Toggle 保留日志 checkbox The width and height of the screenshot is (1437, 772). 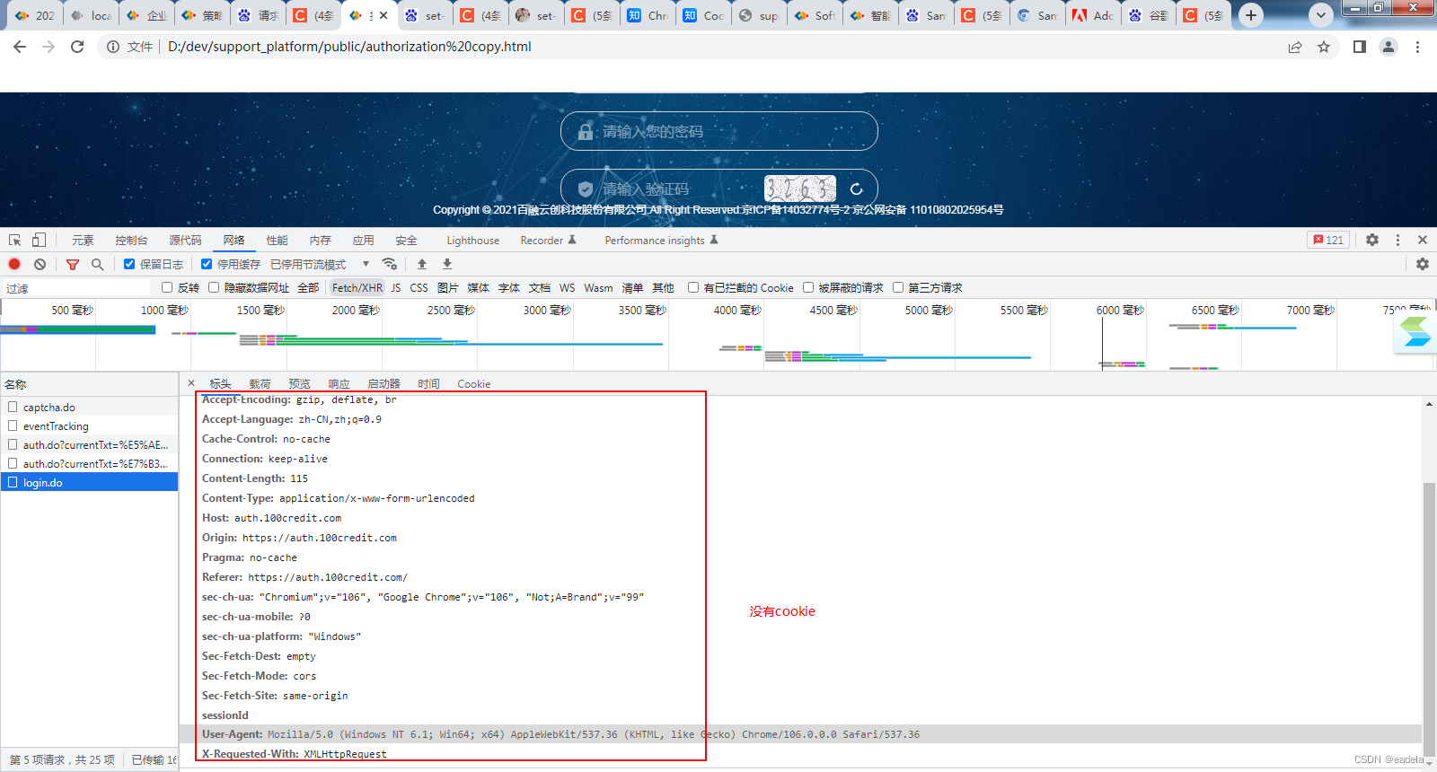(129, 264)
